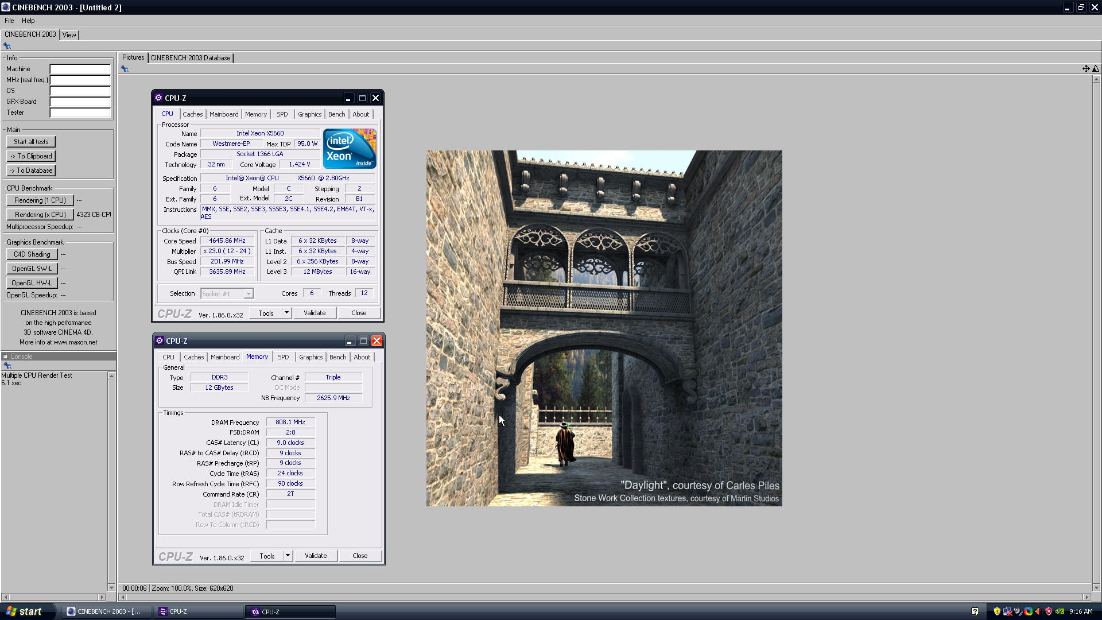Screen dimensions: 1102x620
Task: Click the Console panel pin icon
Action: click(x=7, y=366)
